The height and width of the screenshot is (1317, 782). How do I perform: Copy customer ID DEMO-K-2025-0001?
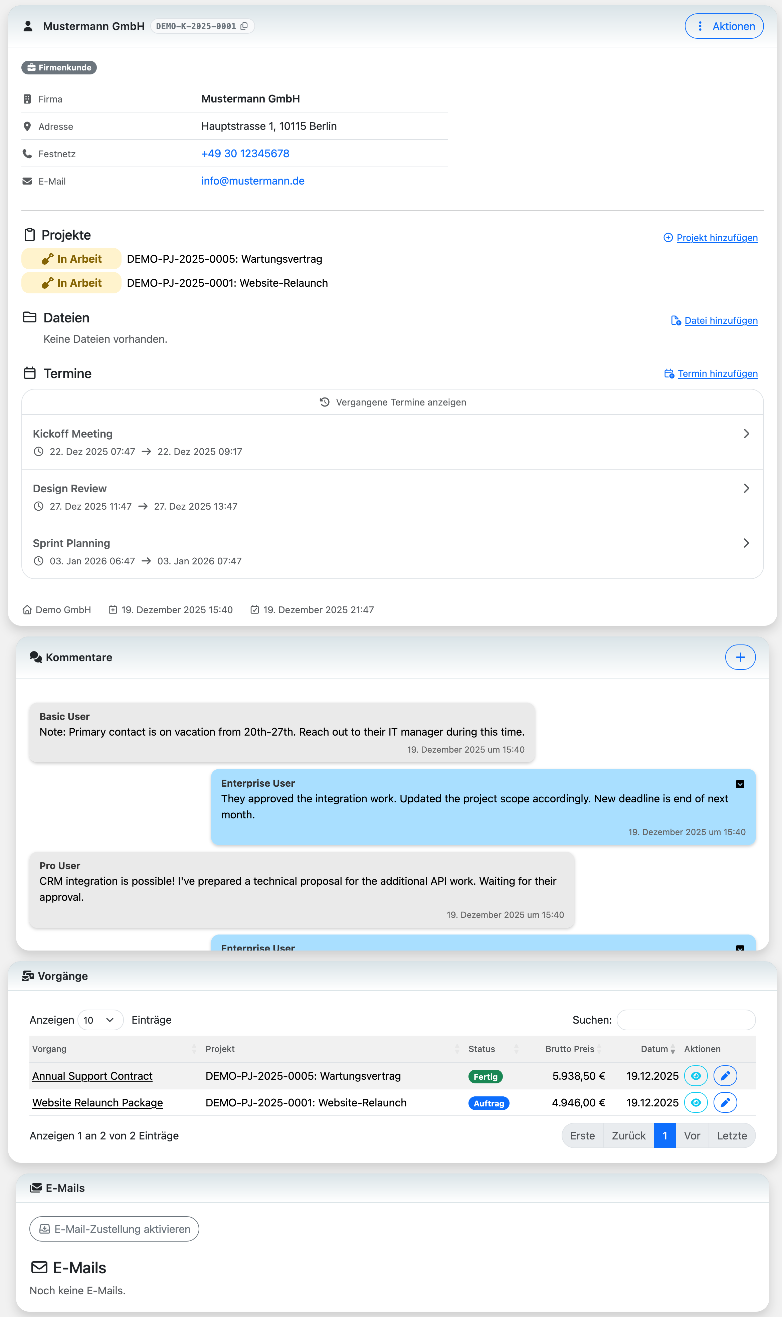244,26
